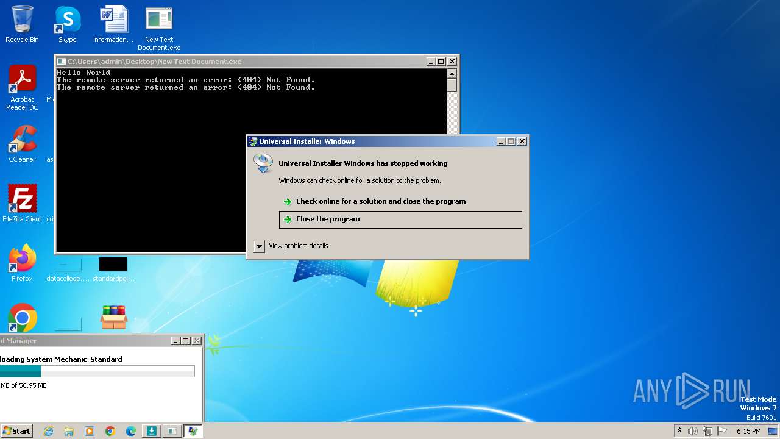Open Internet Explorer from the taskbar
This screenshot has width=780, height=439.
click(49, 431)
